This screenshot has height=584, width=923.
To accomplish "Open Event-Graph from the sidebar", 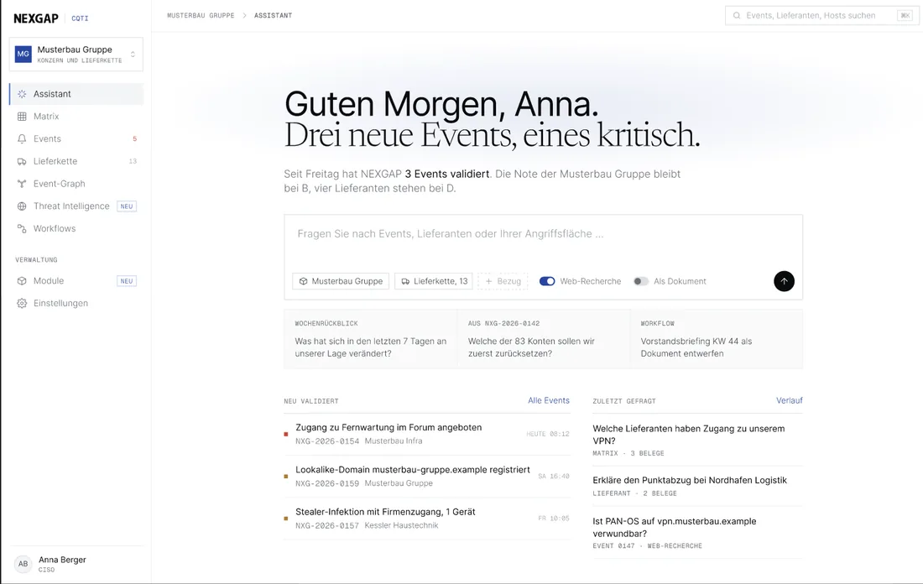I will (76, 184).
